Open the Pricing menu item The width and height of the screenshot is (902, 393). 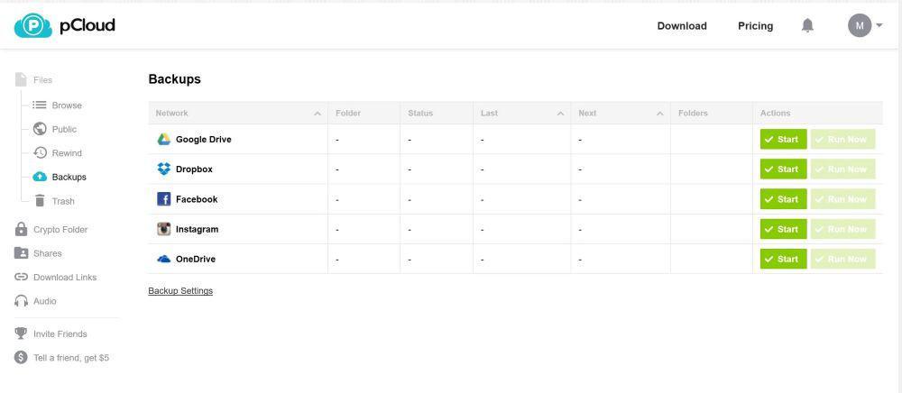tap(755, 26)
